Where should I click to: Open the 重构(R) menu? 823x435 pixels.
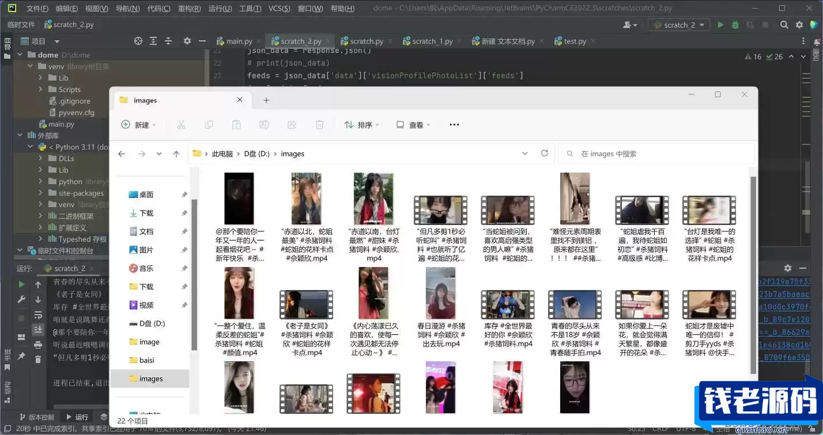(190, 8)
